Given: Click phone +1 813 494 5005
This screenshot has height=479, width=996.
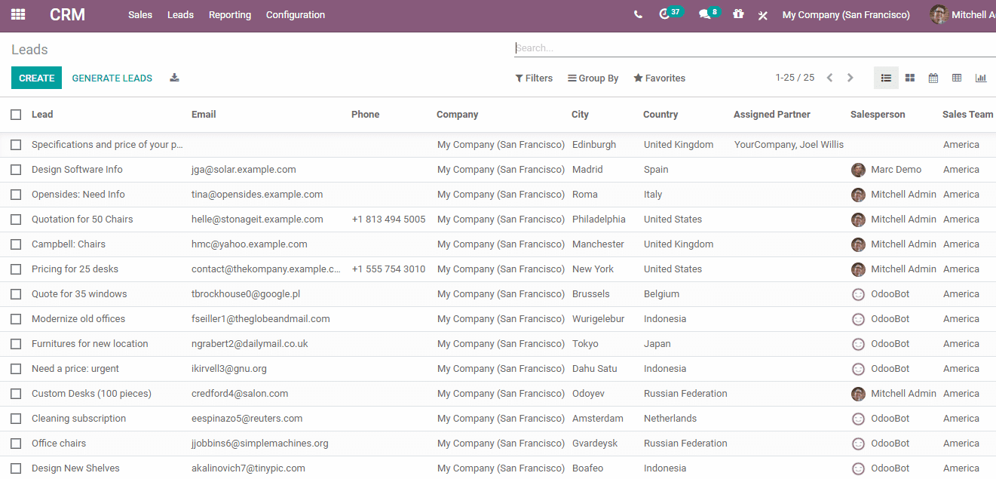Looking at the screenshot, I should [388, 220].
